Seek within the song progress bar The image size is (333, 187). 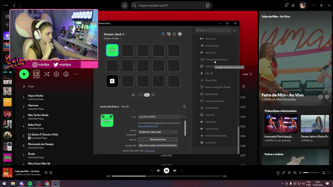tap(166, 176)
